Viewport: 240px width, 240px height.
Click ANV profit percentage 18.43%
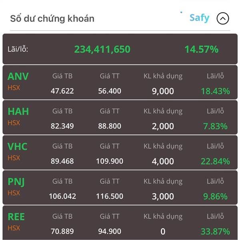215,91
